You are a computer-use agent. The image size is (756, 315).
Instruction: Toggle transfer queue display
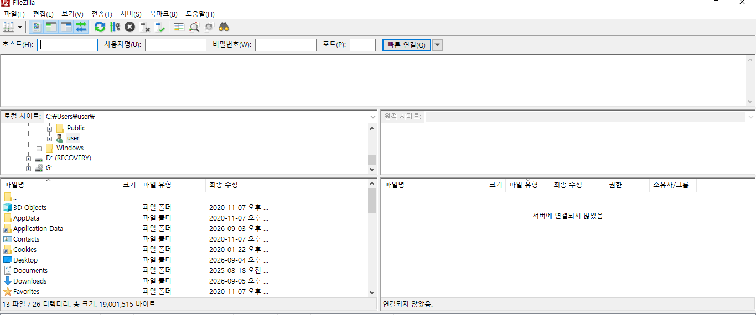pyautogui.click(x=81, y=27)
